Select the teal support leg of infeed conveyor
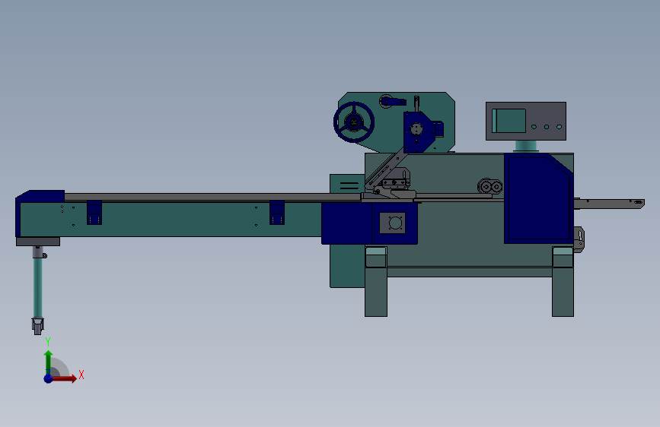 coord(38,288)
